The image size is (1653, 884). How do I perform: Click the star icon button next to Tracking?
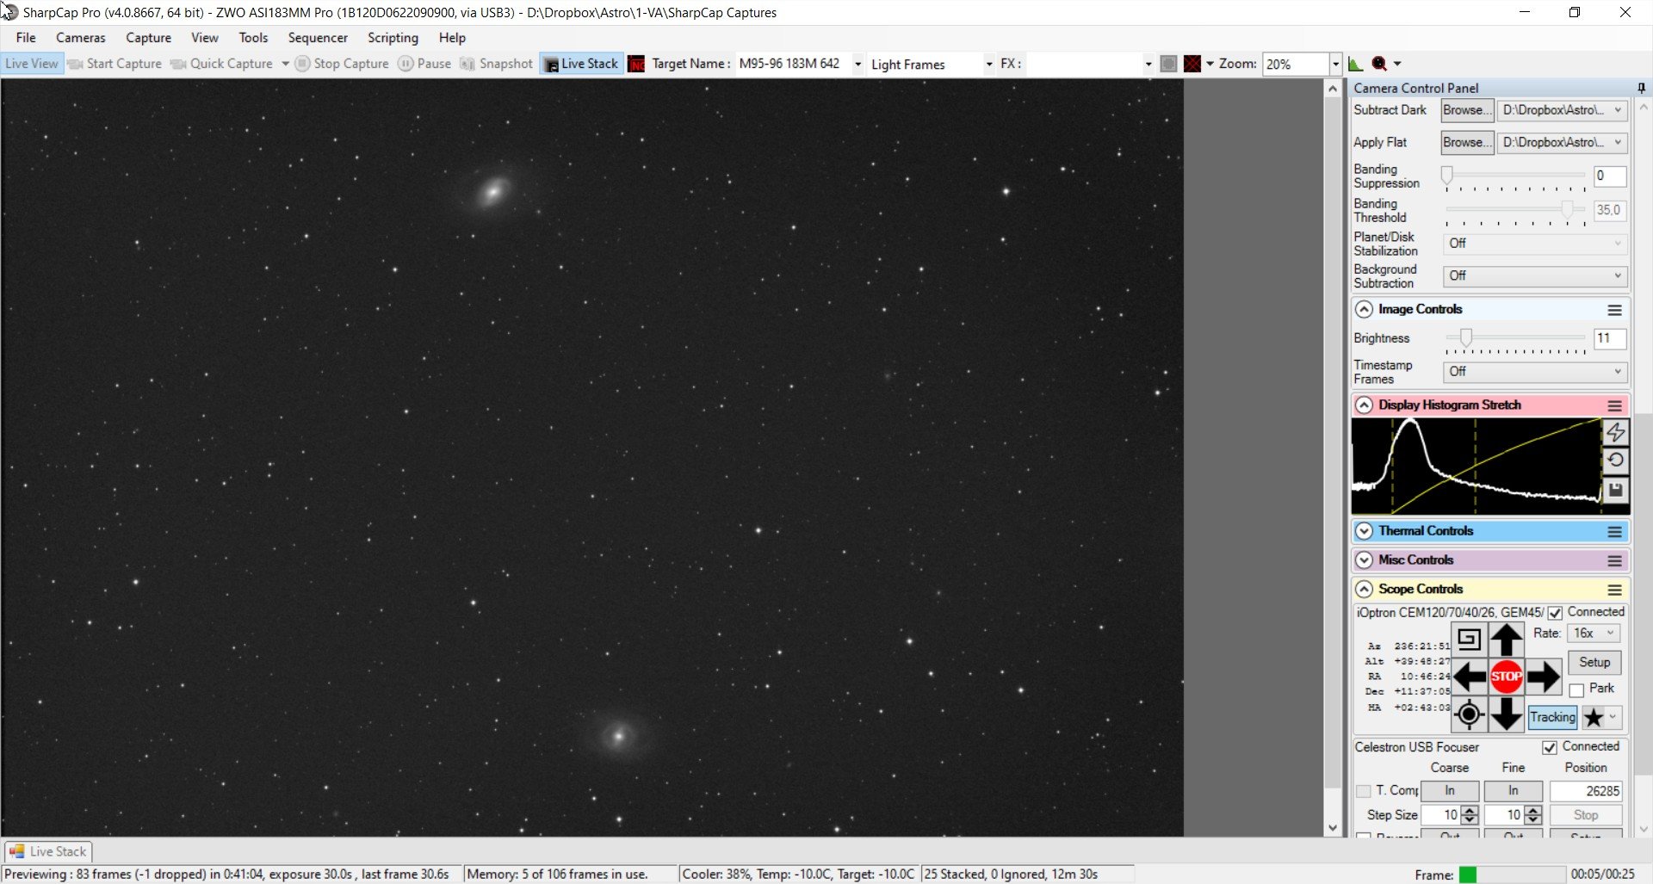point(1594,717)
